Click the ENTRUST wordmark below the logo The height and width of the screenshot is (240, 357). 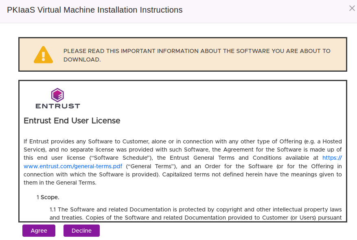[x=57, y=106]
